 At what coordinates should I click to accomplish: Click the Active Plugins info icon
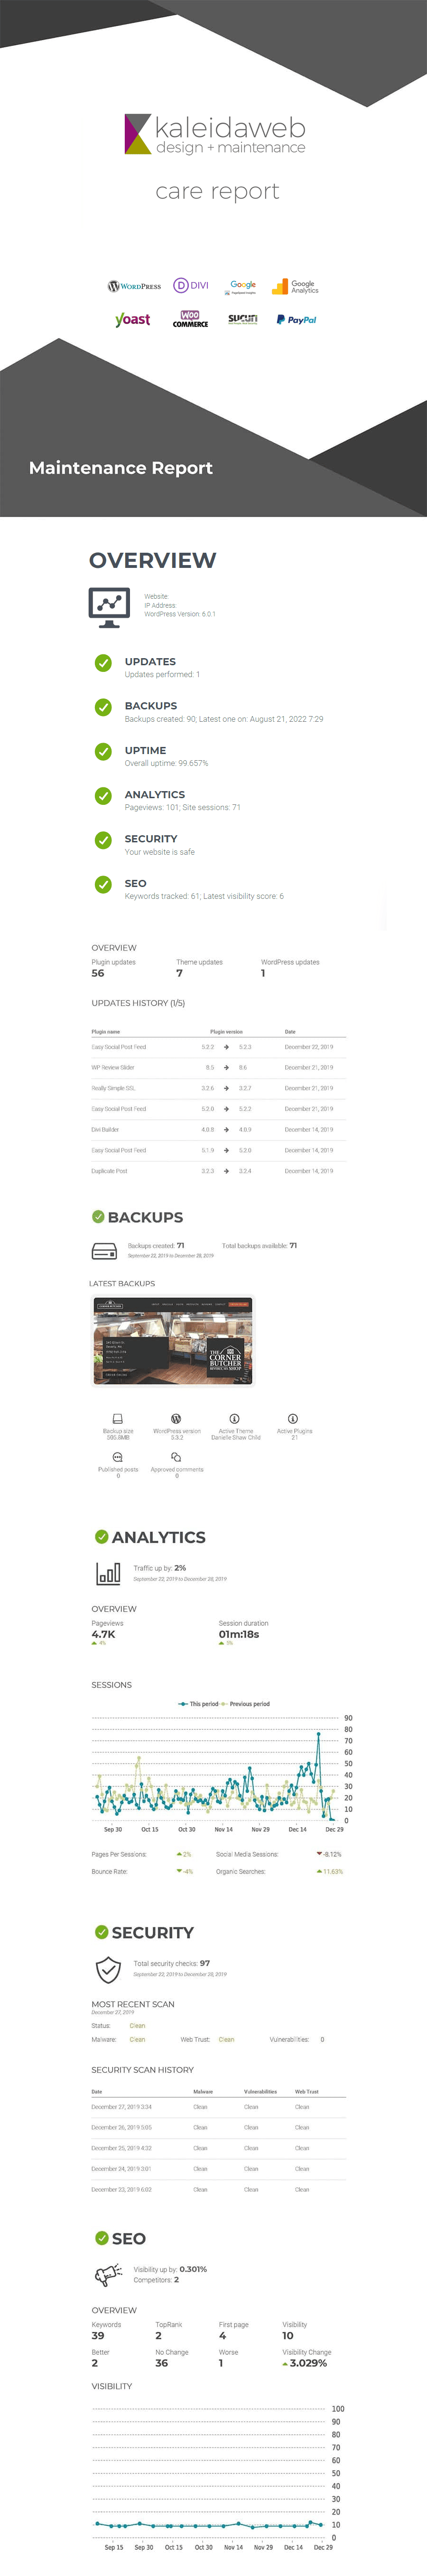coord(293,1419)
